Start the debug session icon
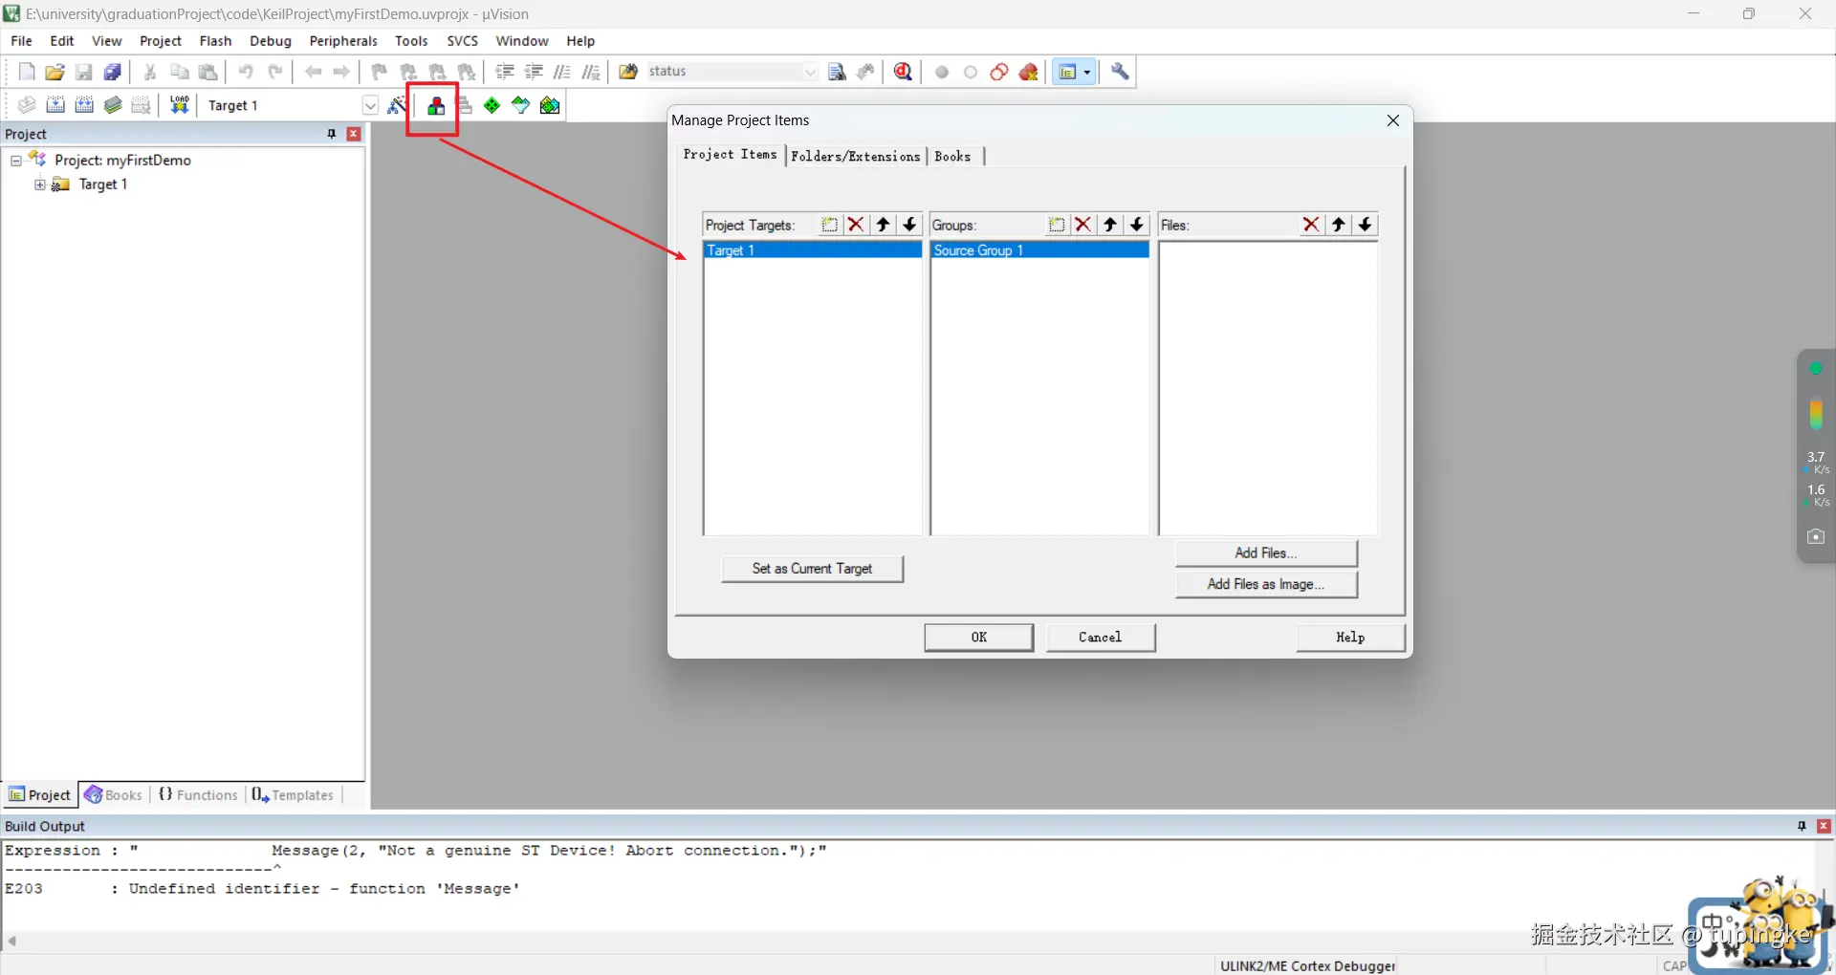This screenshot has height=975, width=1836. click(904, 72)
